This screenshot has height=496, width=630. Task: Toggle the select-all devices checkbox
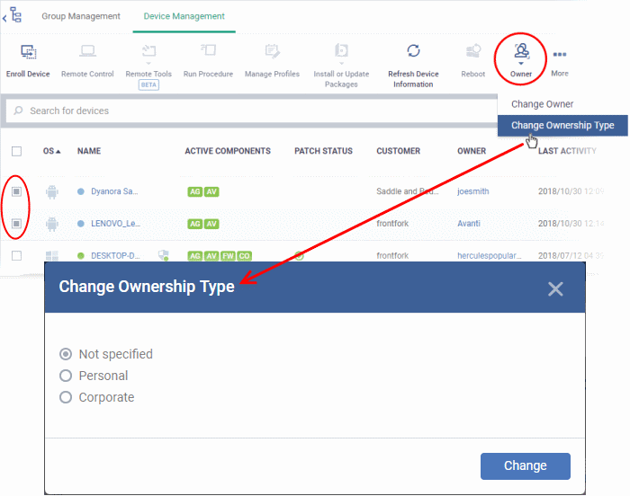click(x=16, y=151)
